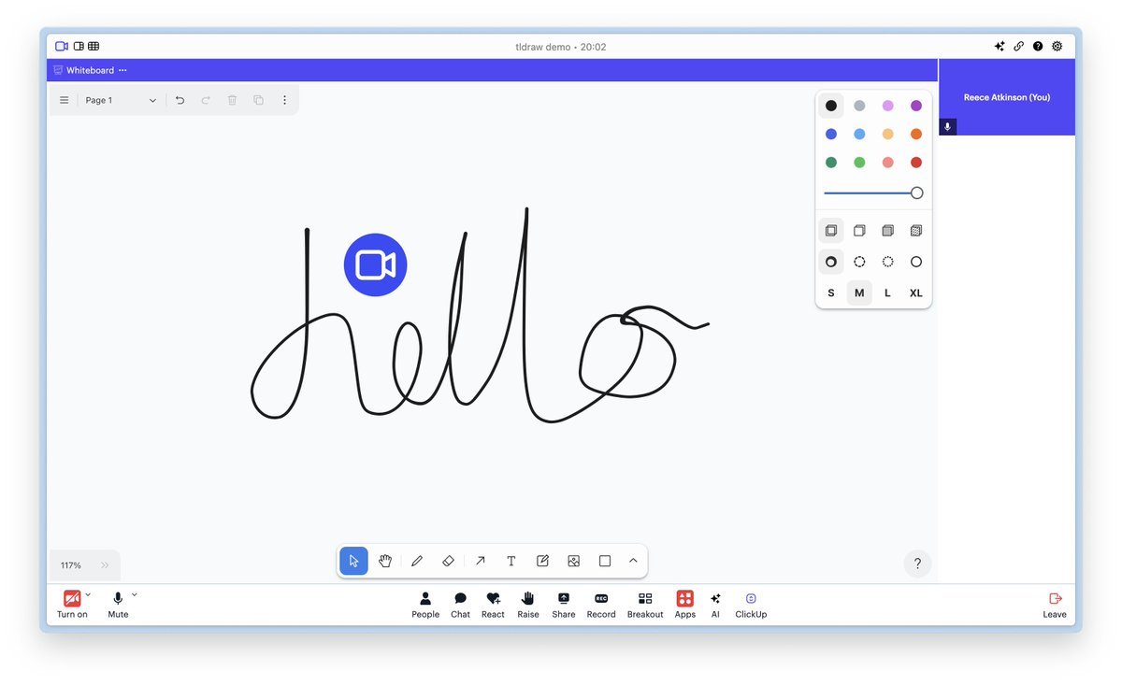
Task: Start recording with Record button
Action: [x=601, y=604]
